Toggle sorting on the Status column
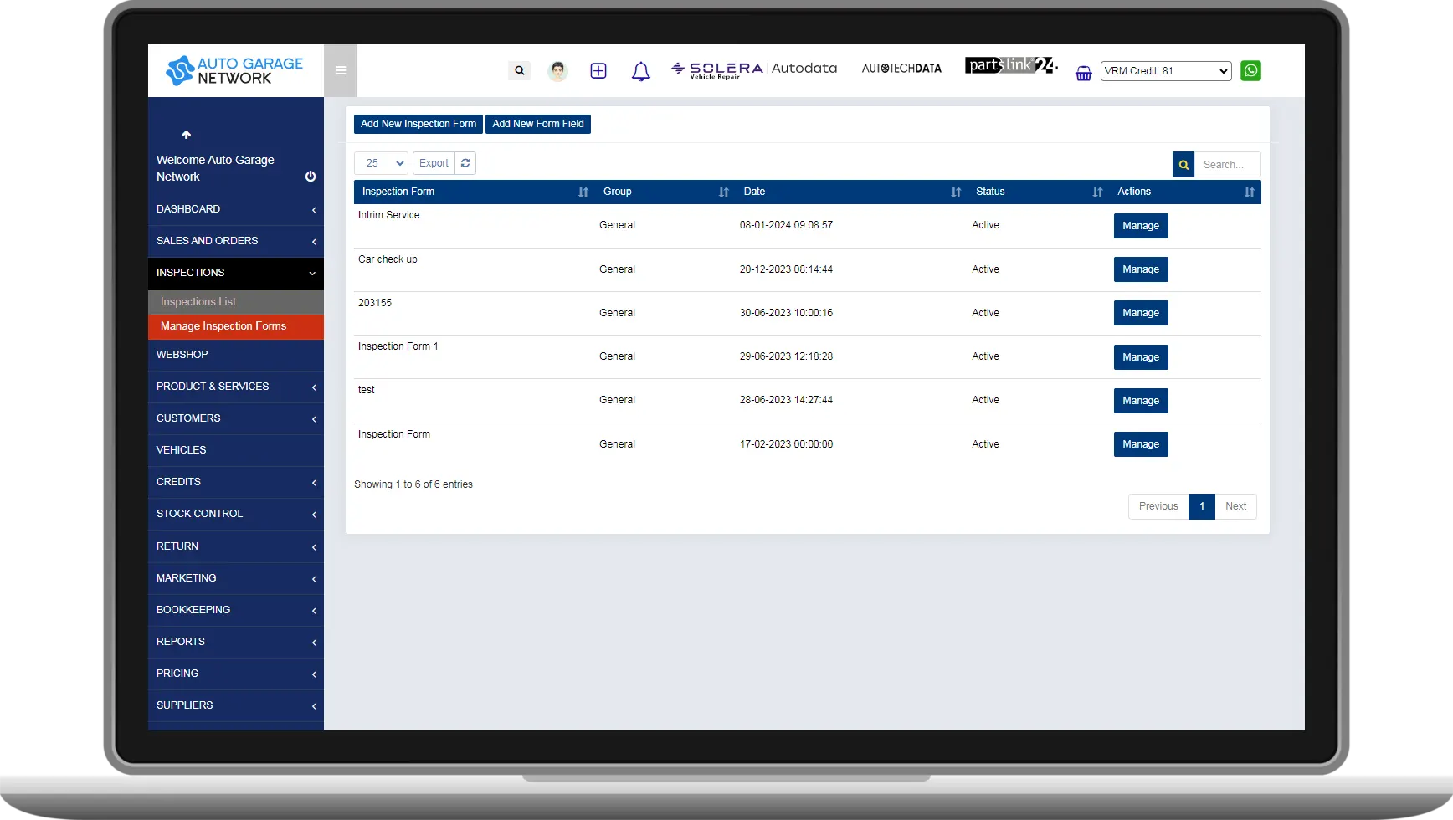The width and height of the screenshot is (1453, 820). 1096,192
